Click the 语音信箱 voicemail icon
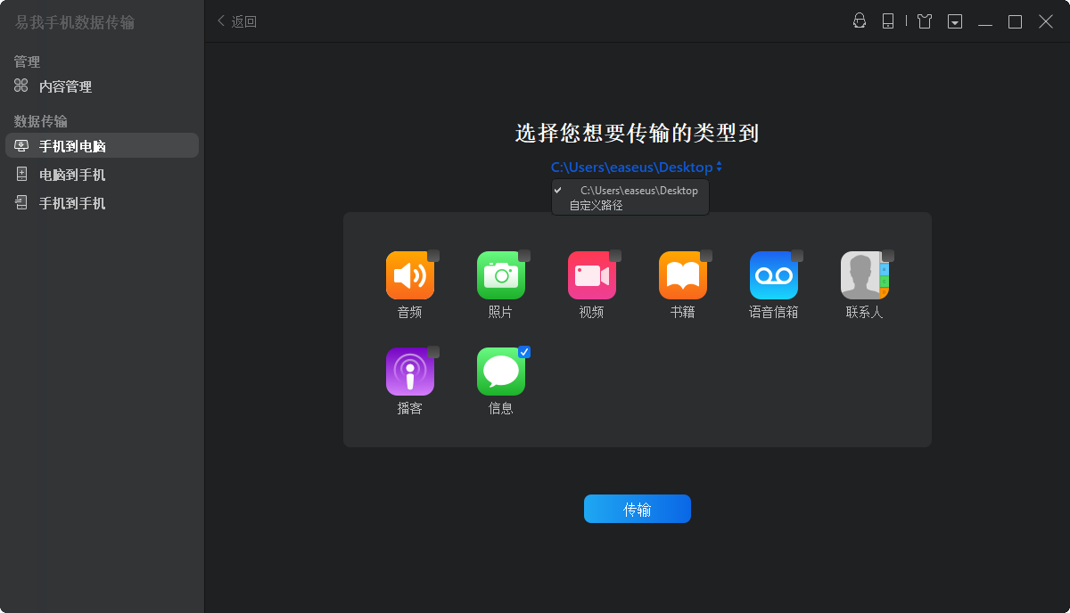Image resolution: width=1070 pixels, height=613 pixels. (774, 275)
